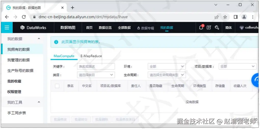Image resolution: width=260 pixels, height=129 pixels.
Task: Click the 责任人 column header
Action: coord(136,86)
